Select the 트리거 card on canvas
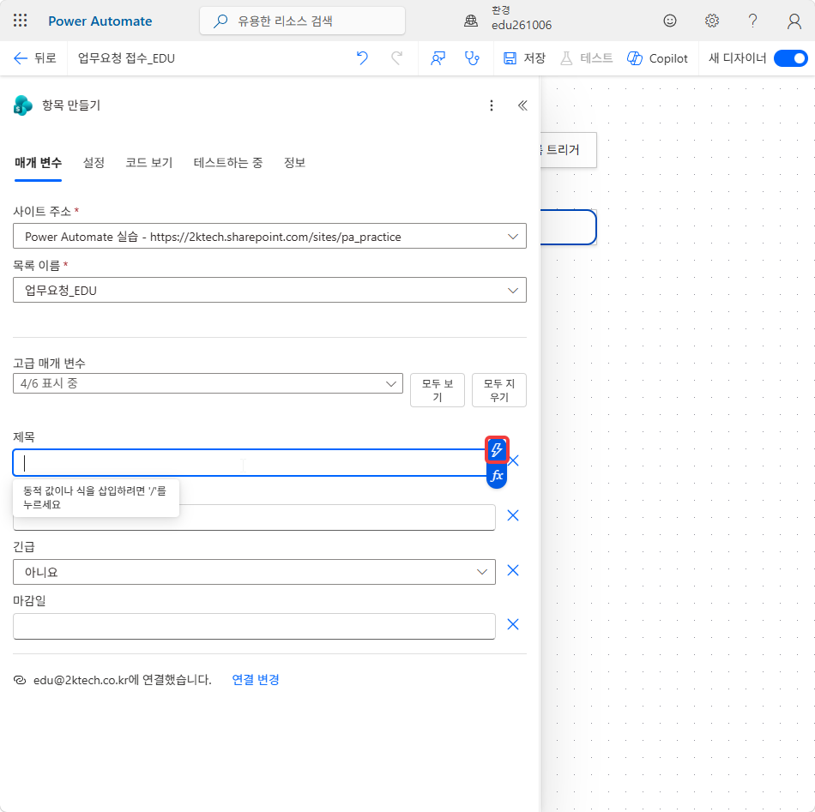Viewport: 815px width, 812px height. 569,150
